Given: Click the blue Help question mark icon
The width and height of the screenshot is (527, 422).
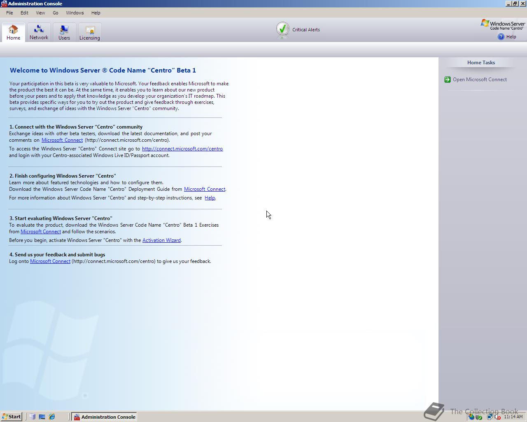Looking at the screenshot, I should [x=501, y=37].
